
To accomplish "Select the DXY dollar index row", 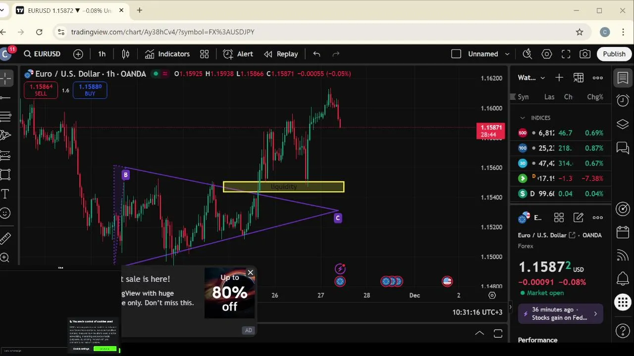I will 561,194.
